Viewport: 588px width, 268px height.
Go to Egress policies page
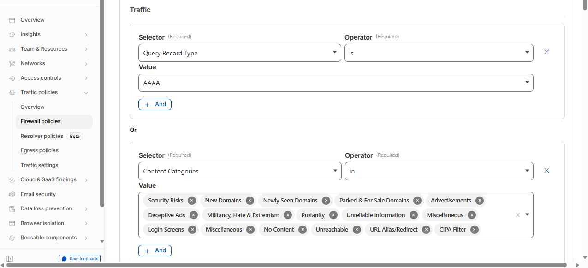pos(40,150)
